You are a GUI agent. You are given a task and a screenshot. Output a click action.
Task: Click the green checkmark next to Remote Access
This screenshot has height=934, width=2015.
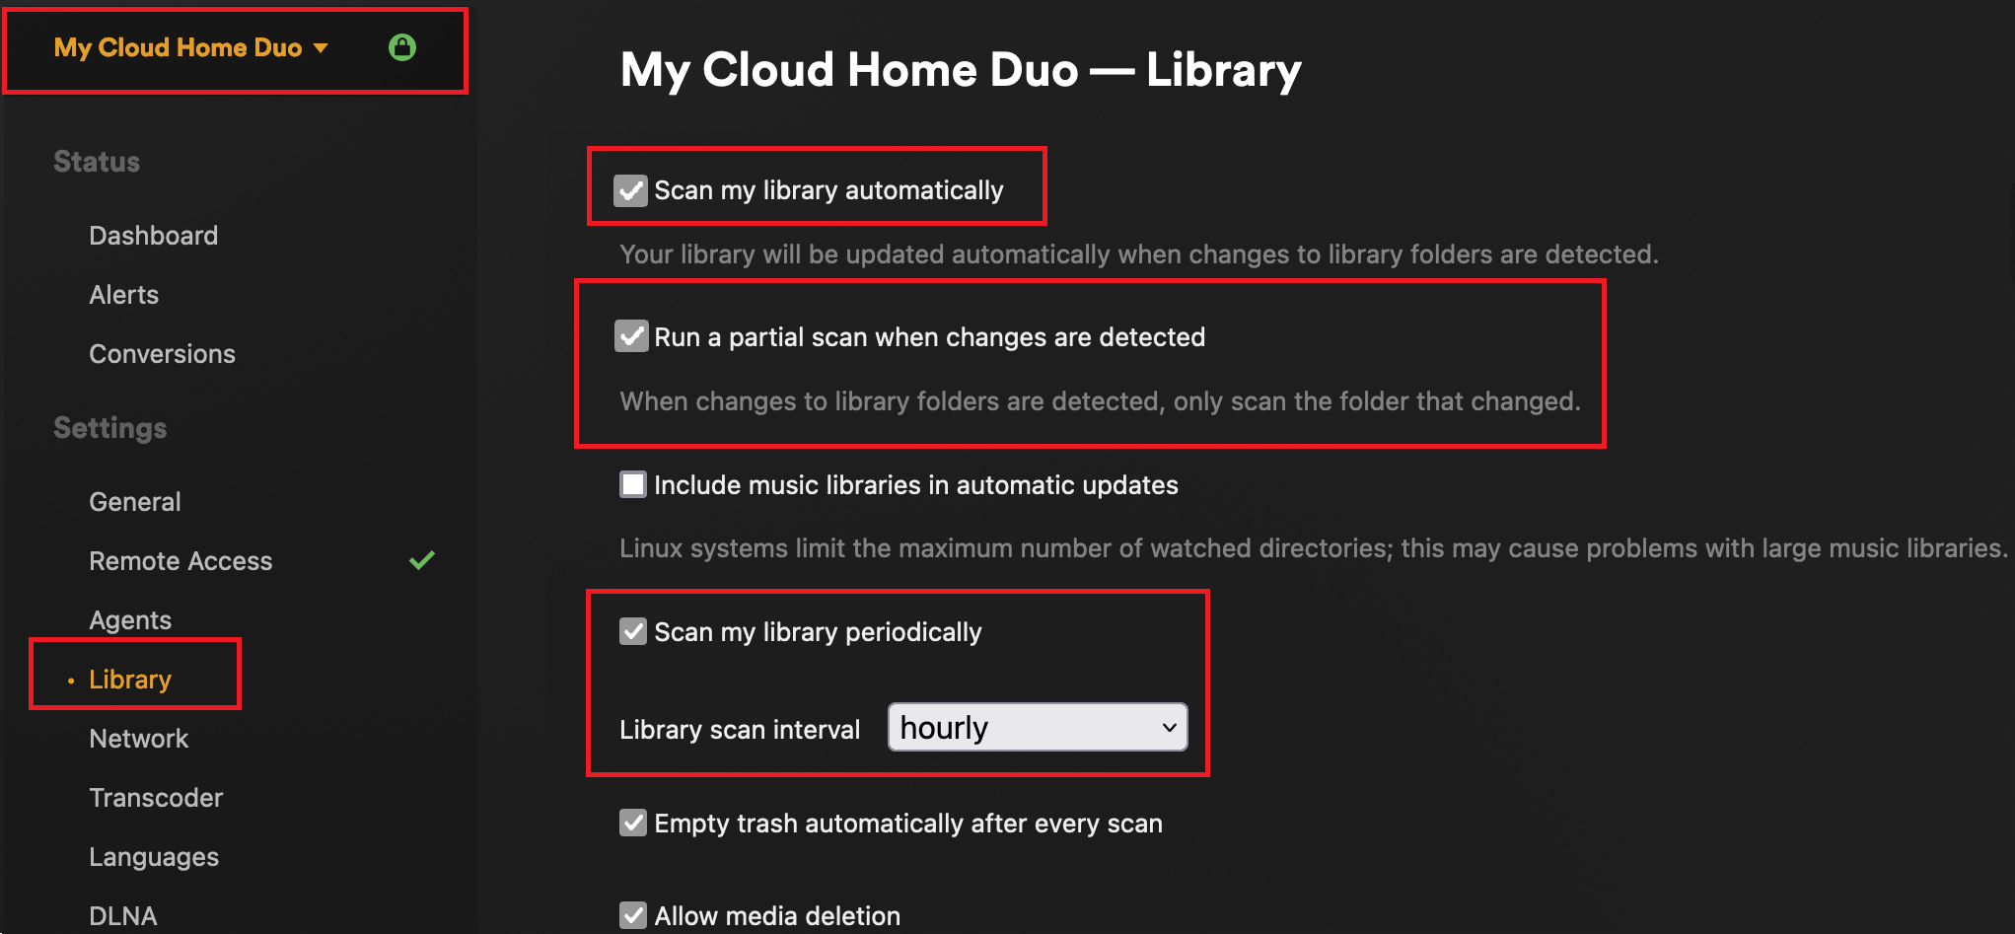point(422,560)
